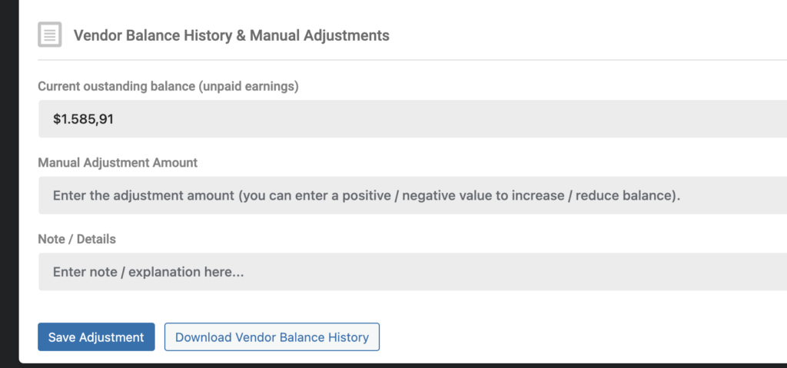Click the divider line under the section heading
Screen dimensions: 787x368
413,60
